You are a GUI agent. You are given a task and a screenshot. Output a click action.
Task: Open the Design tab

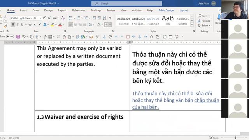48,10
